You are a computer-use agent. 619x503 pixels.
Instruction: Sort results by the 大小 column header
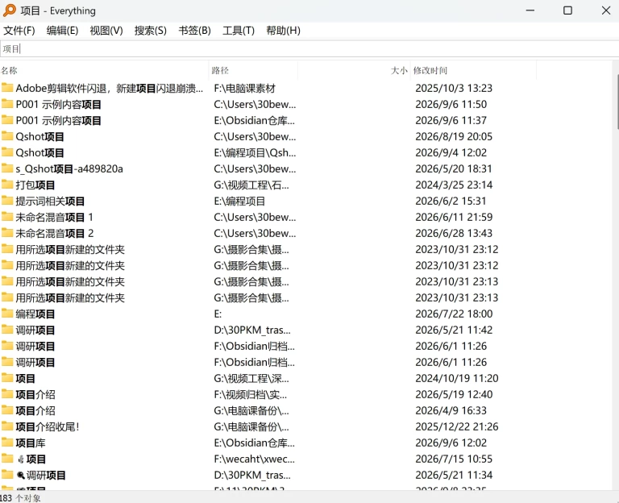(x=354, y=71)
